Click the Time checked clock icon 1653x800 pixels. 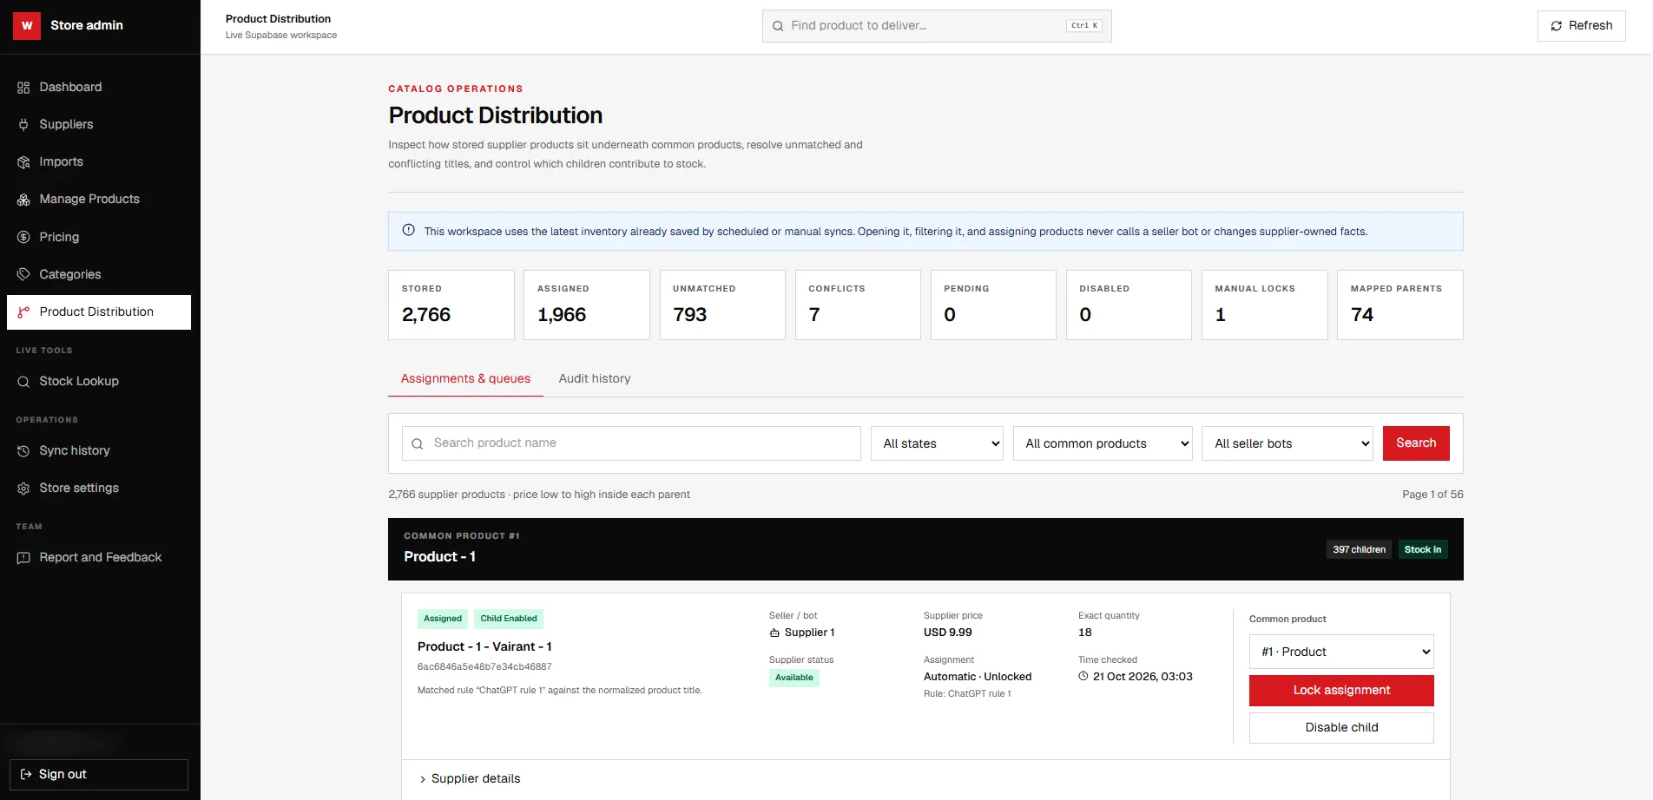pyautogui.click(x=1083, y=676)
